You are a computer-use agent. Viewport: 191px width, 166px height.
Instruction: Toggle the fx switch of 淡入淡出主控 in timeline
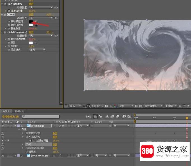(3, 137)
